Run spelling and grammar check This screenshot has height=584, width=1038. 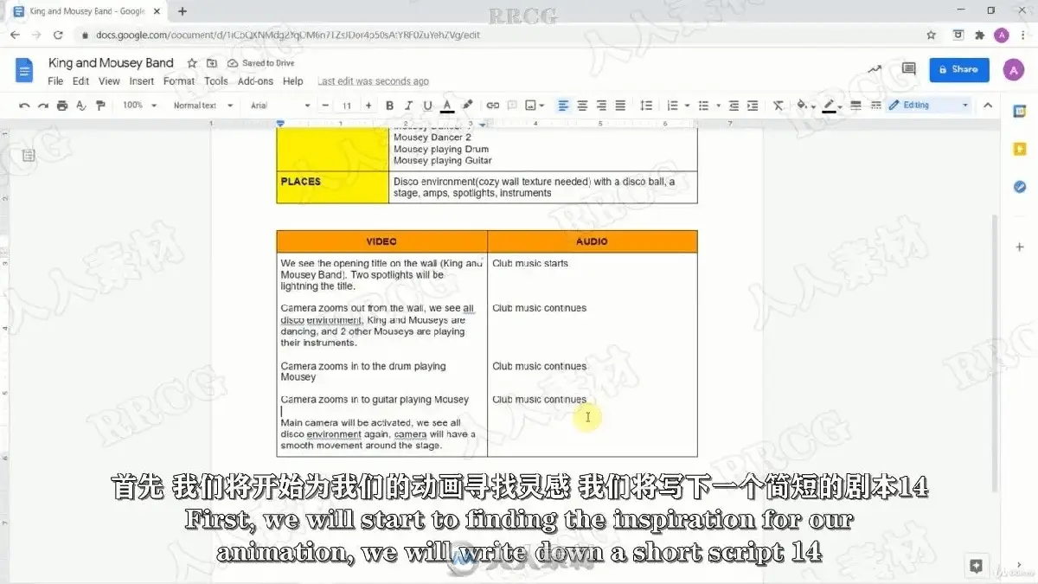coord(81,106)
